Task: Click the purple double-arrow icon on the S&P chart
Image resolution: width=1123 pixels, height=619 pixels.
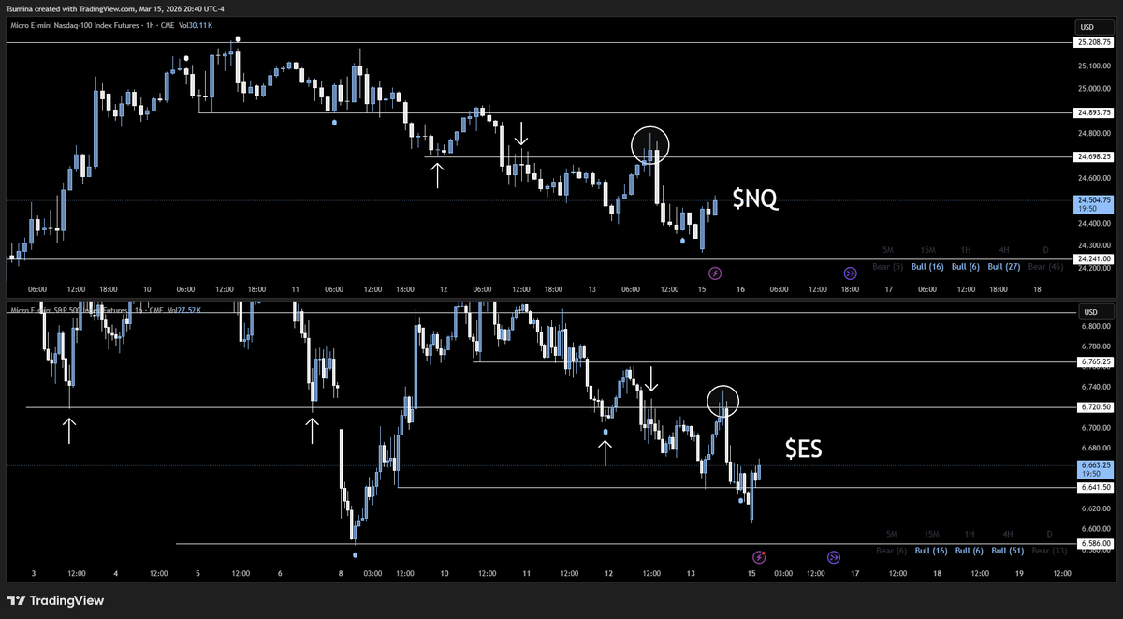Action: click(833, 556)
